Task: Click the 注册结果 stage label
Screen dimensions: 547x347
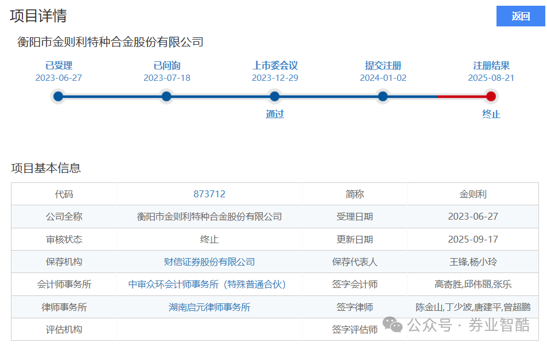Action: (x=491, y=65)
